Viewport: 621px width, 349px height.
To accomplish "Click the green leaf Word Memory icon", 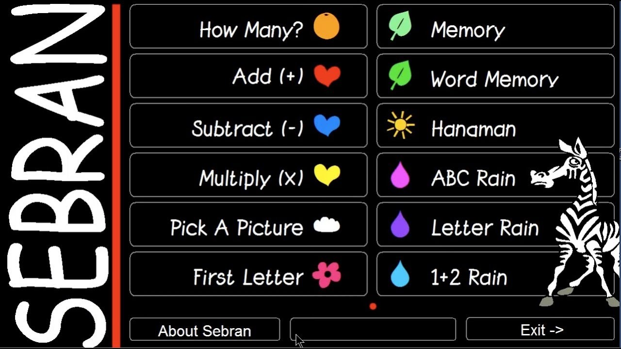I will [400, 75].
